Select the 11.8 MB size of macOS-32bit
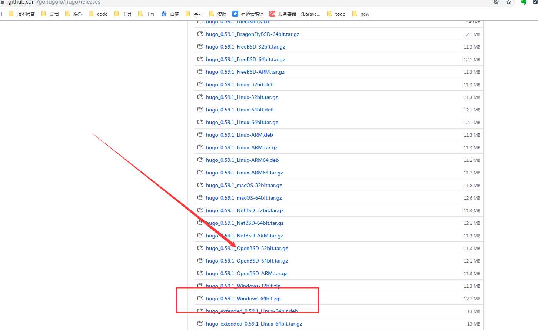538x330 pixels. pyautogui.click(x=472, y=185)
